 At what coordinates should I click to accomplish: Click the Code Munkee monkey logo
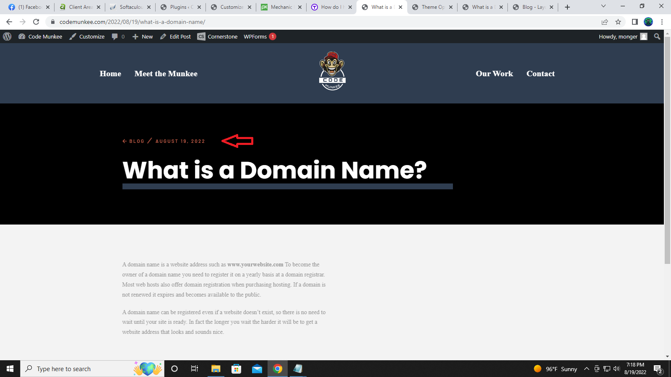pyautogui.click(x=332, y=71)
